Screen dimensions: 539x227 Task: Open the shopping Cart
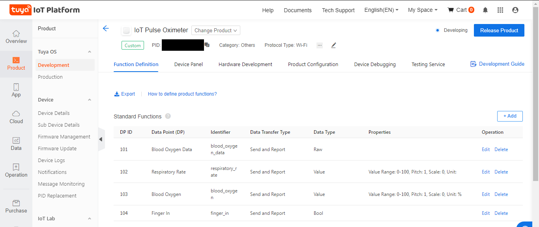[460, 10]
